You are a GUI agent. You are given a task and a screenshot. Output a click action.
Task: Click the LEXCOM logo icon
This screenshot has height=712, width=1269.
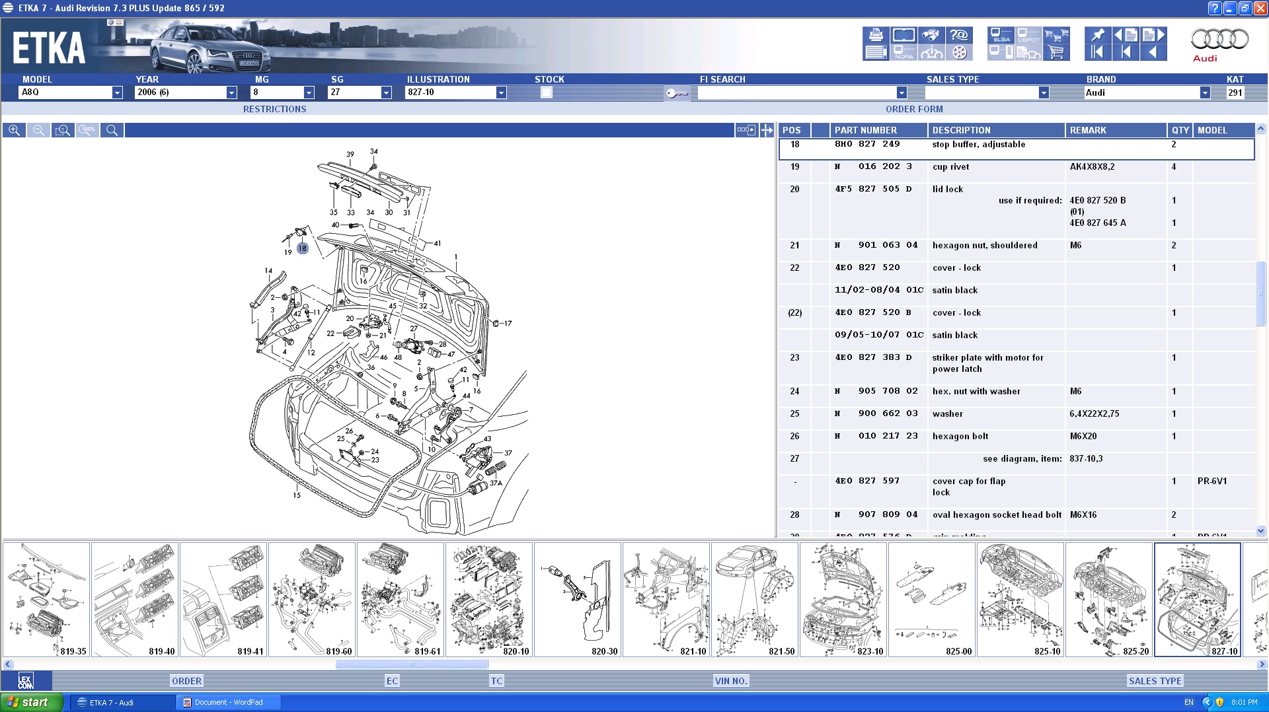26,681
